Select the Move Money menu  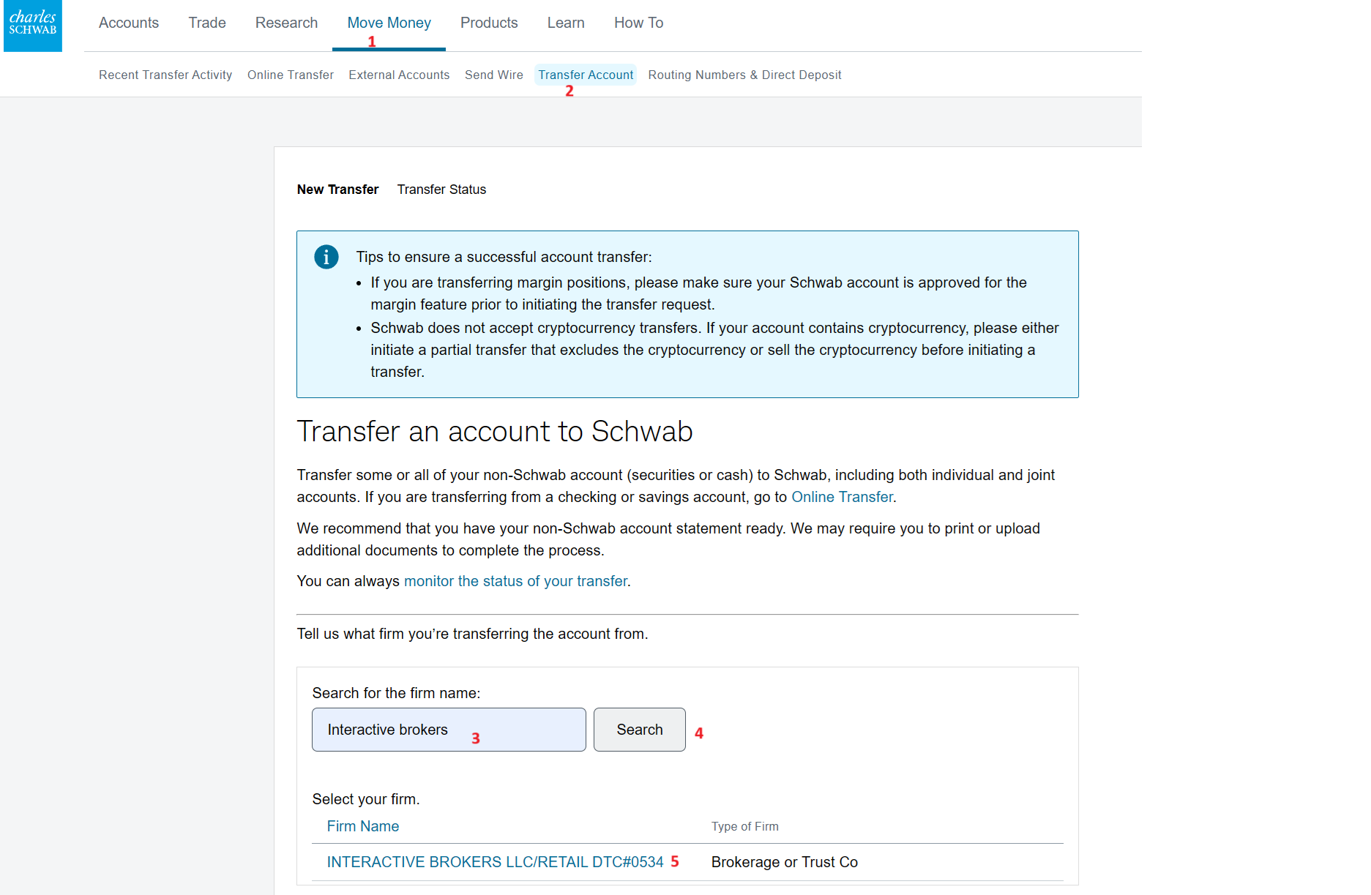point(389,23)
